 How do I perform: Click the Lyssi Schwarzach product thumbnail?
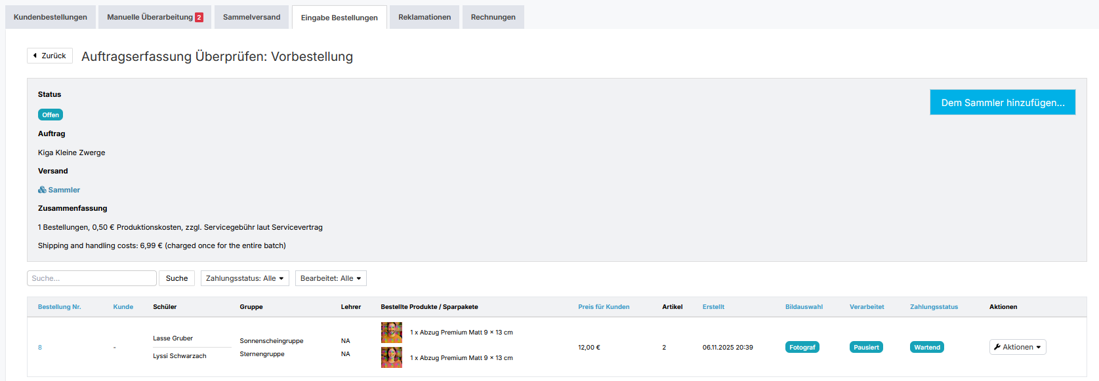(x=392, y=357)
